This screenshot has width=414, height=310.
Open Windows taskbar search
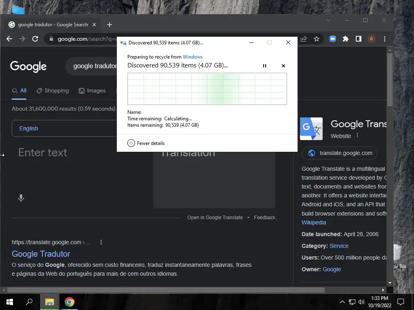coord(29,302)
